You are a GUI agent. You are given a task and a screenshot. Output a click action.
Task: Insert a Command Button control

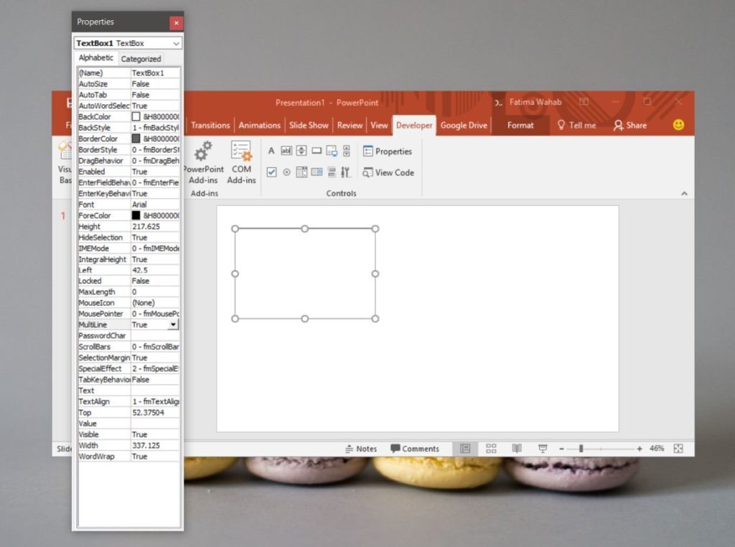[318, 151]
